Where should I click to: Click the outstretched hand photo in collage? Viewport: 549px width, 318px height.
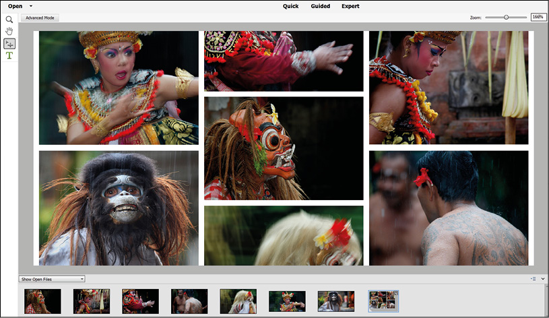[x=284, y=61]
